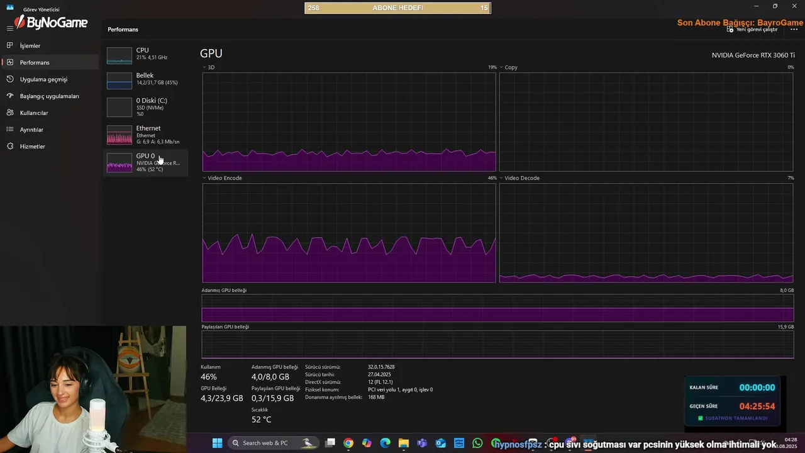This screenshot has height=453, width=805.
Task: Open the hamburger navigation menu
Action: coord(9,28)
